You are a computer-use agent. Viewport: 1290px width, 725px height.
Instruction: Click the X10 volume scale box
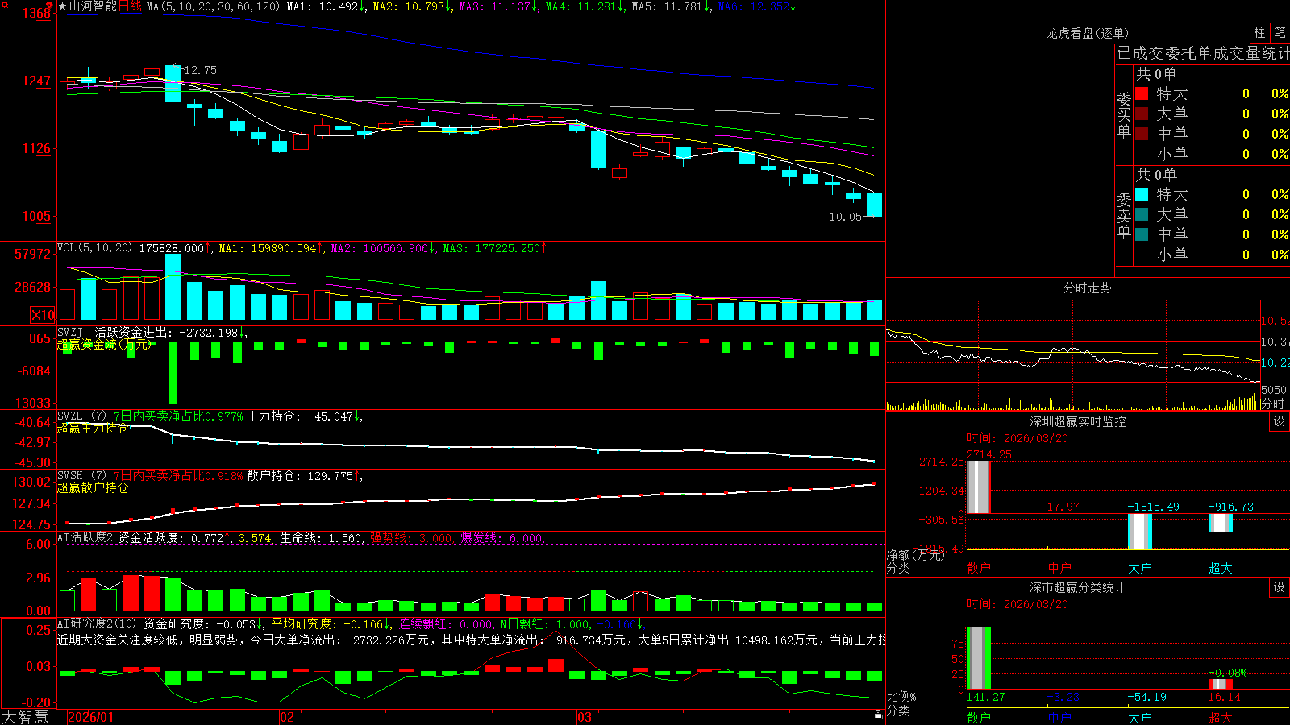point(43,315)
